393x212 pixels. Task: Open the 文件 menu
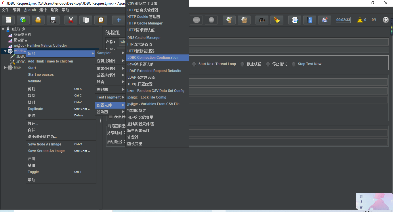pyautogui.click(x=5, y=10)
